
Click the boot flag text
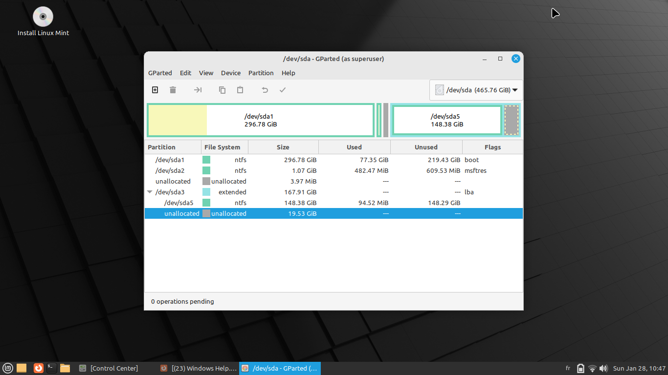tap(472, 160)
